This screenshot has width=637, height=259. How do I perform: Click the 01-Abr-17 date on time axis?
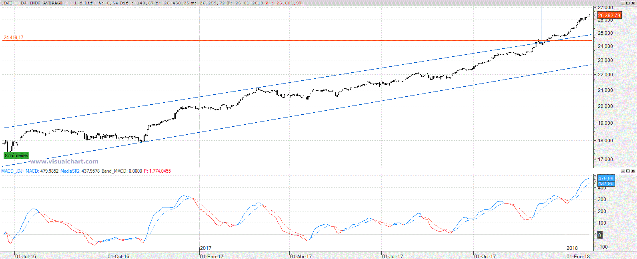coord(301,256)
